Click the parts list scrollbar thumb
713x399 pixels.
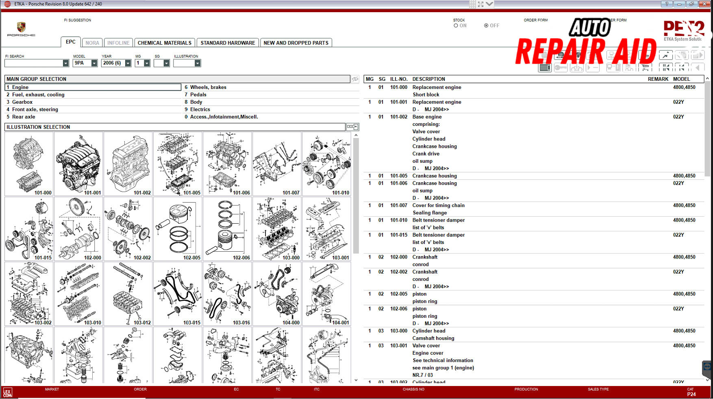pos(707,129)
